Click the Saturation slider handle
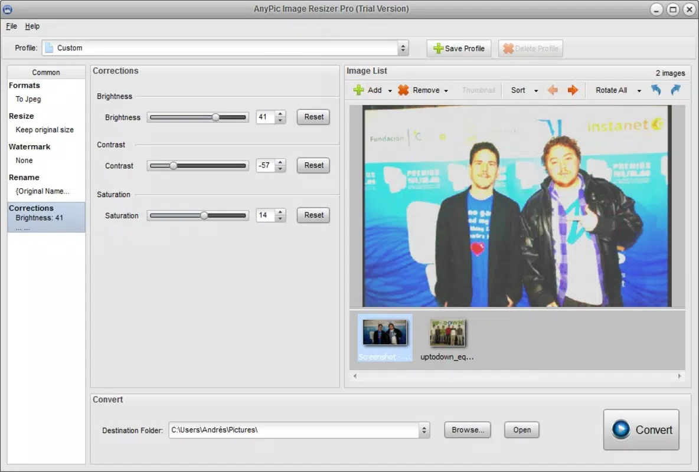This screenshot has height=472, width=699. 204,216
